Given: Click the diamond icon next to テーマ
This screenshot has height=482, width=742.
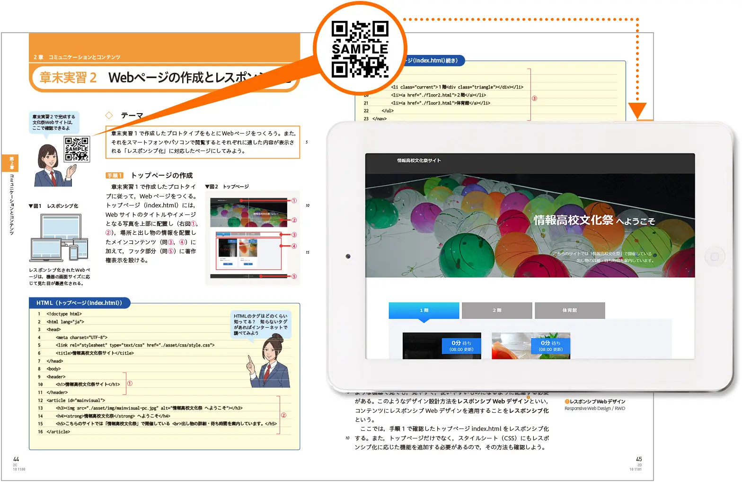Looking at the screenshot, I should (x=109, y=115).
